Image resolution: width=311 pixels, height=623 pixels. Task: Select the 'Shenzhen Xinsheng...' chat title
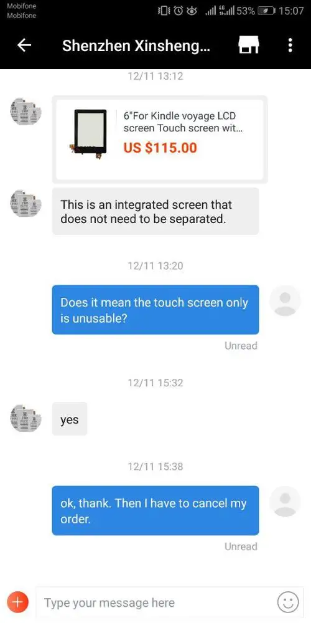coord(136,46)
